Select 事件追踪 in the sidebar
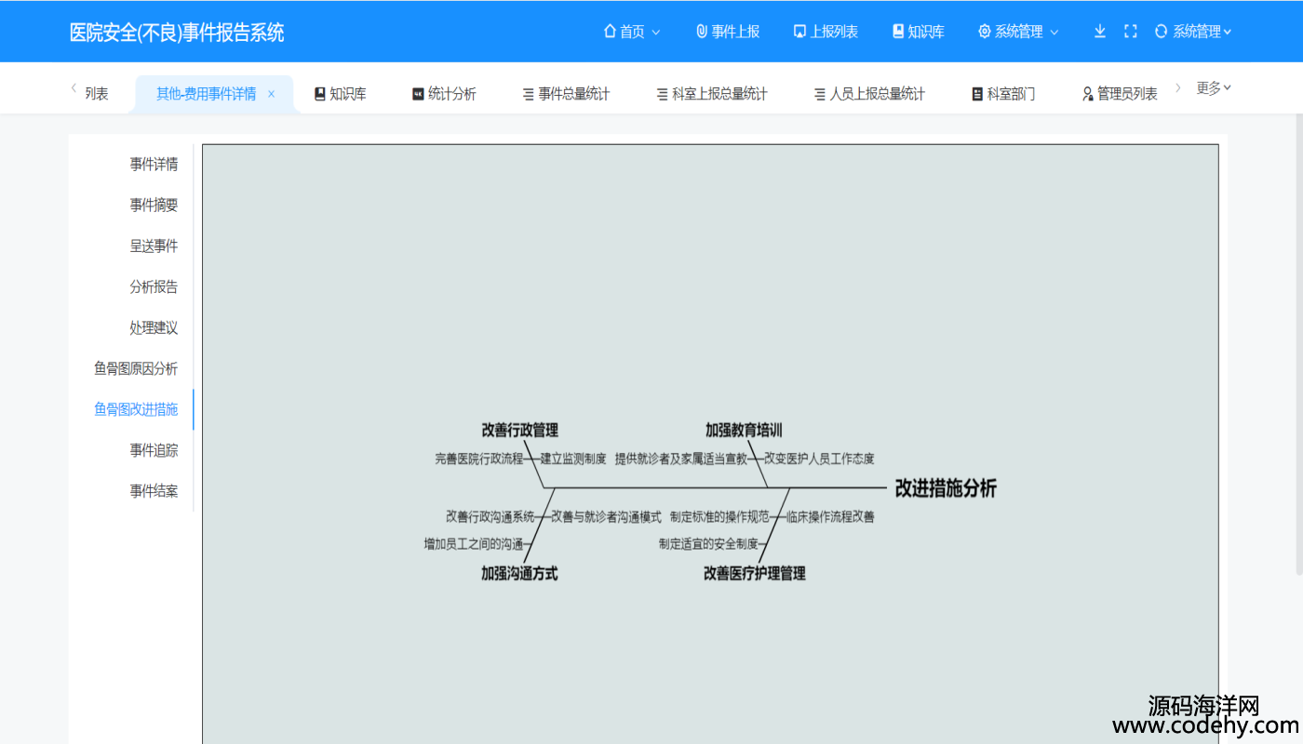1303x744 pixels. pyautogui.click(x=154, y=450)
